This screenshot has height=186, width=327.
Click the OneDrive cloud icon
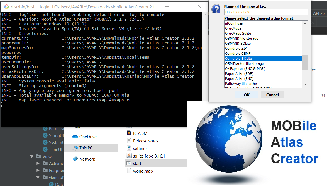tap(75, 137)
